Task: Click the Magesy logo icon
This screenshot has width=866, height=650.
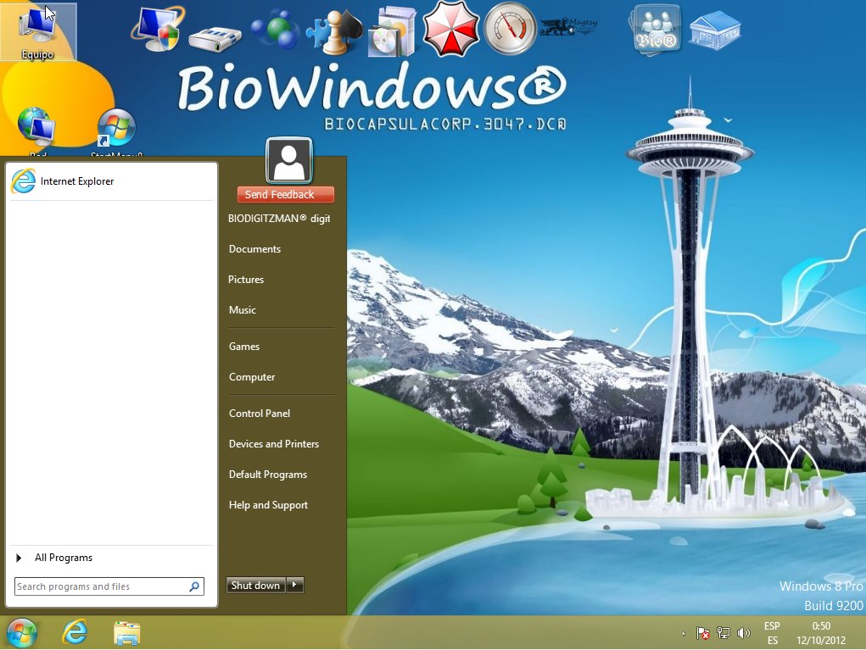Action: [567, 25]
